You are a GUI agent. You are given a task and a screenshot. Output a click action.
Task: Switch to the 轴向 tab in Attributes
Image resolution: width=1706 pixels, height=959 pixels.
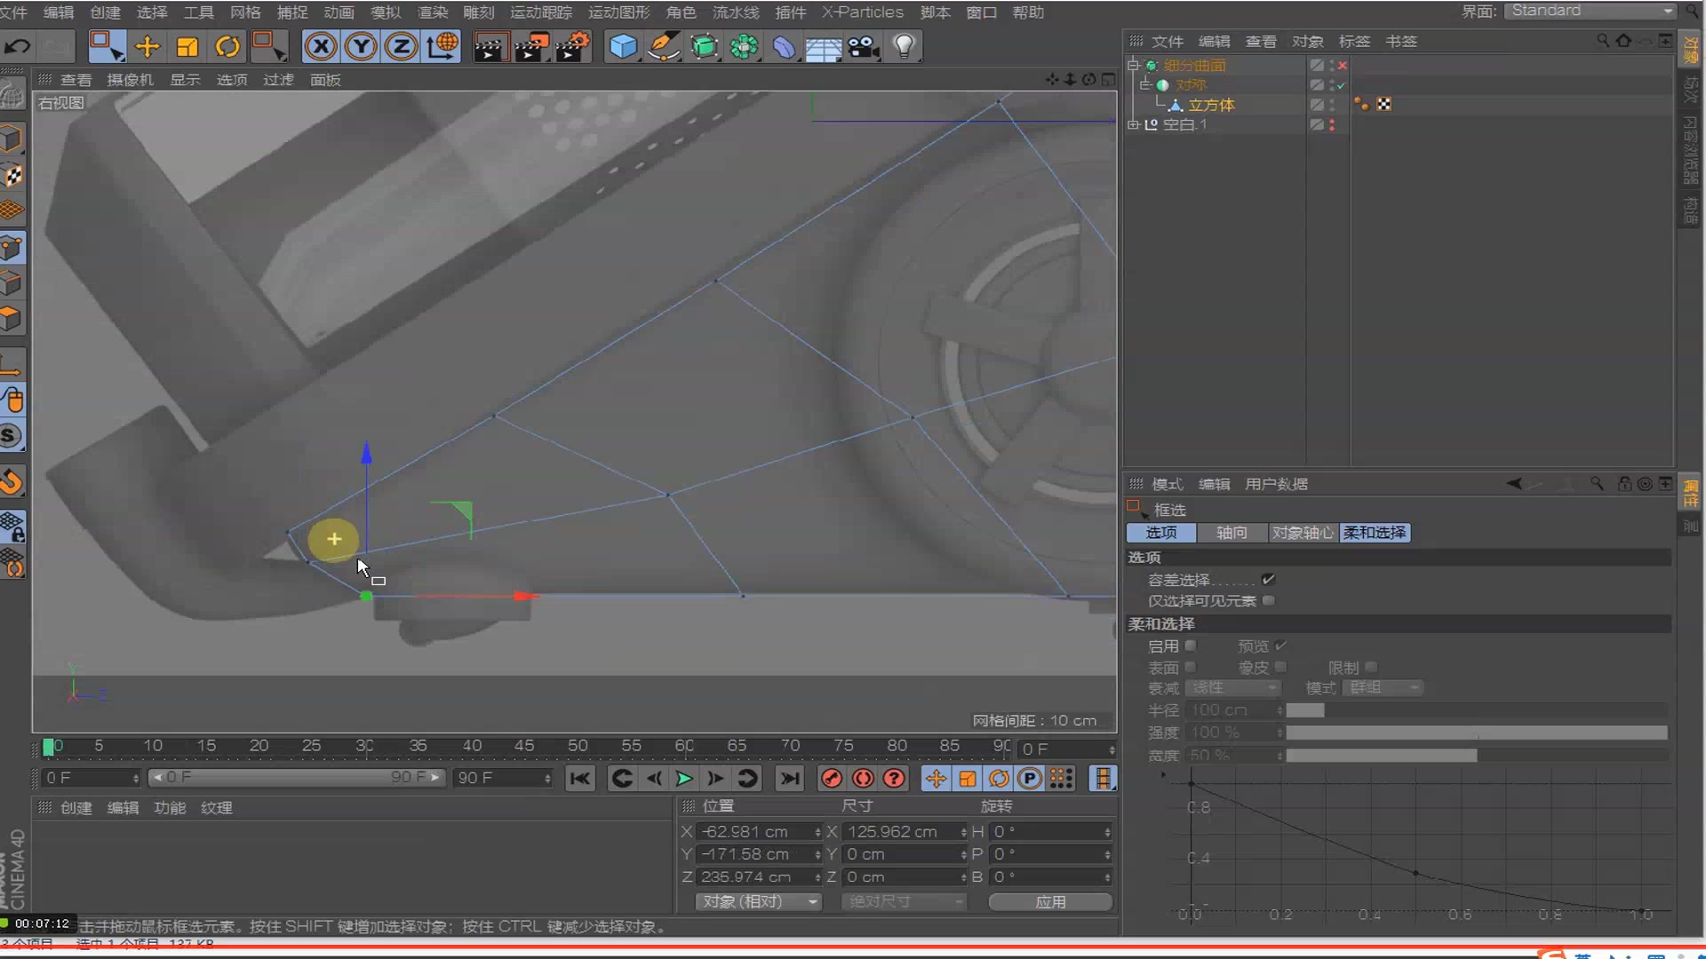coord(1232,533)
